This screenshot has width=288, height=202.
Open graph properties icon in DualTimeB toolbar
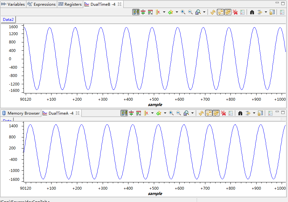coord(243,12)
